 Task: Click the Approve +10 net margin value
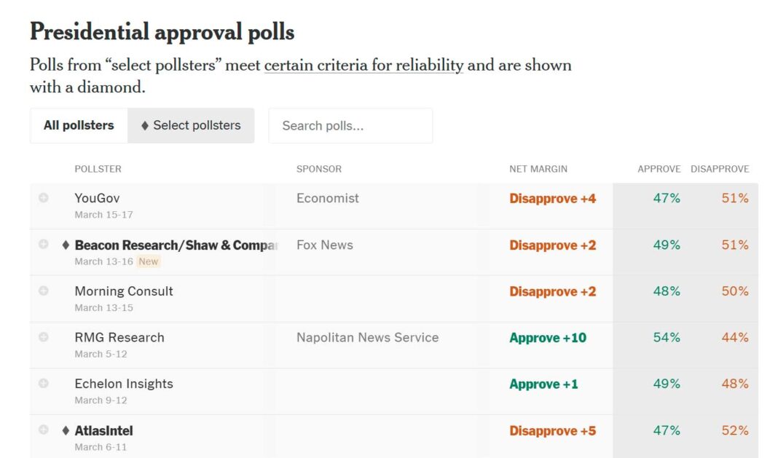pos(548,338)
